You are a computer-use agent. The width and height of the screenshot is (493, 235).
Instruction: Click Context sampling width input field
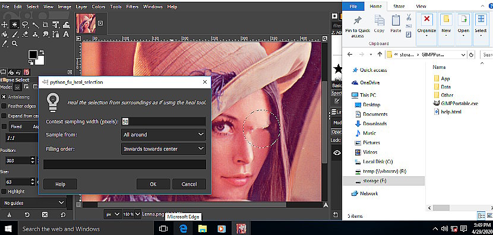(163, 122)
